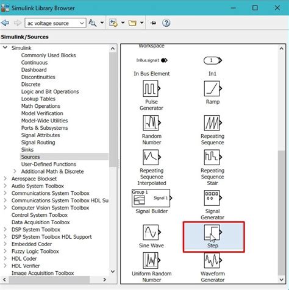This screenshot has height=290, width=289.
Task: Select Commonly Used Blocks library
Action: 48,55
